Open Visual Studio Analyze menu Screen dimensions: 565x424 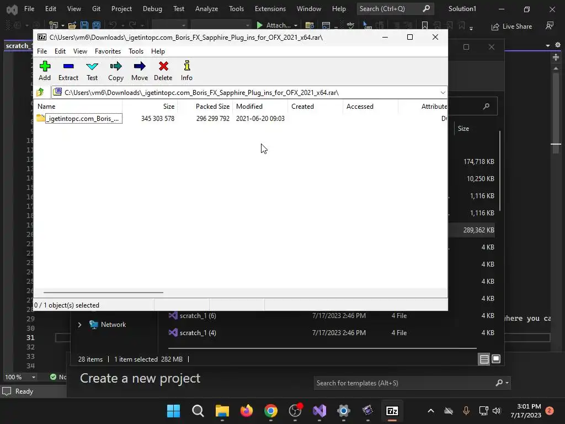(206, 9)
